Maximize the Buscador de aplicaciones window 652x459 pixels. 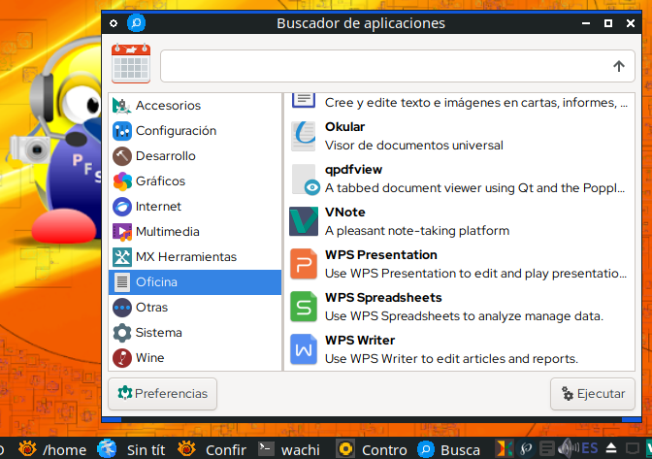point(608,23)
